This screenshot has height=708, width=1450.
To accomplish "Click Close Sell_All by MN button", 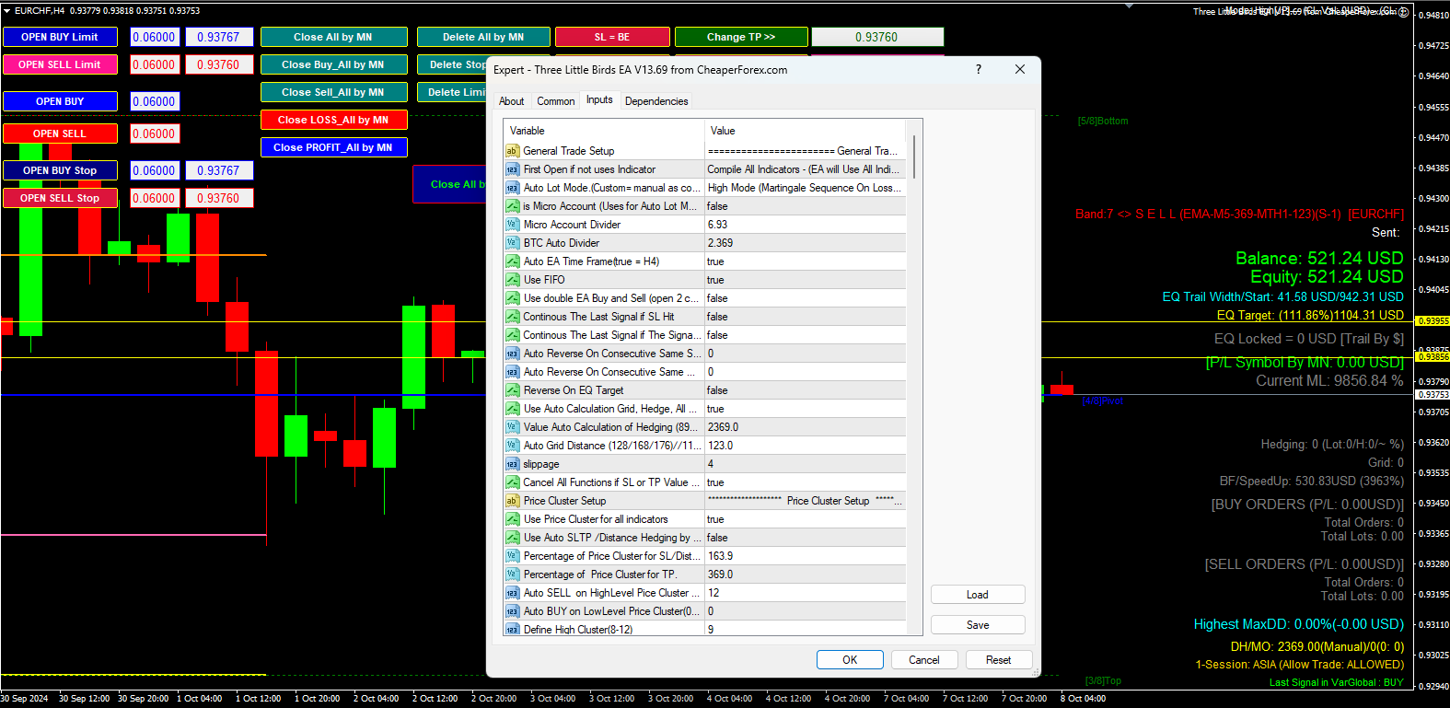I will [333, 92].
